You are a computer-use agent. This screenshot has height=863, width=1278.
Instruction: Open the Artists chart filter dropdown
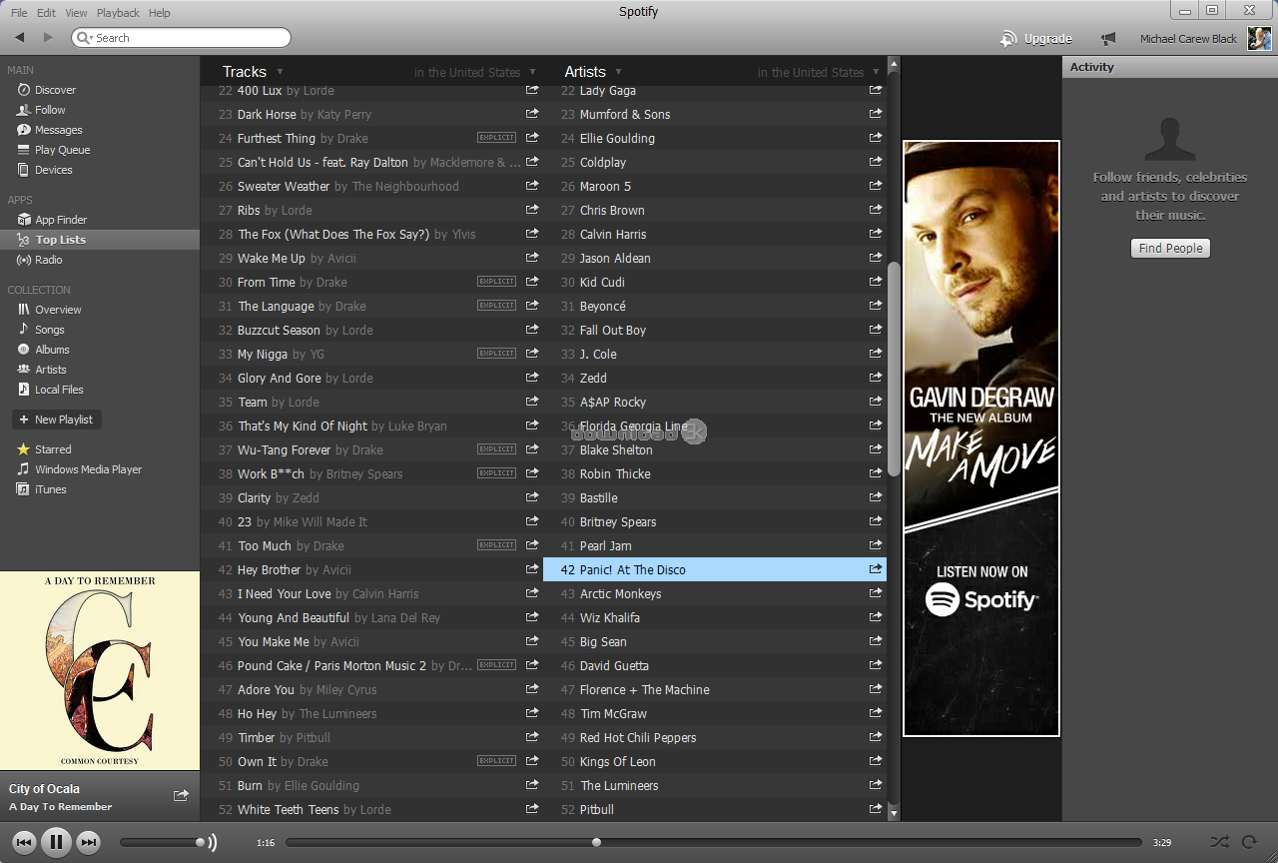[x=619, y=71]
